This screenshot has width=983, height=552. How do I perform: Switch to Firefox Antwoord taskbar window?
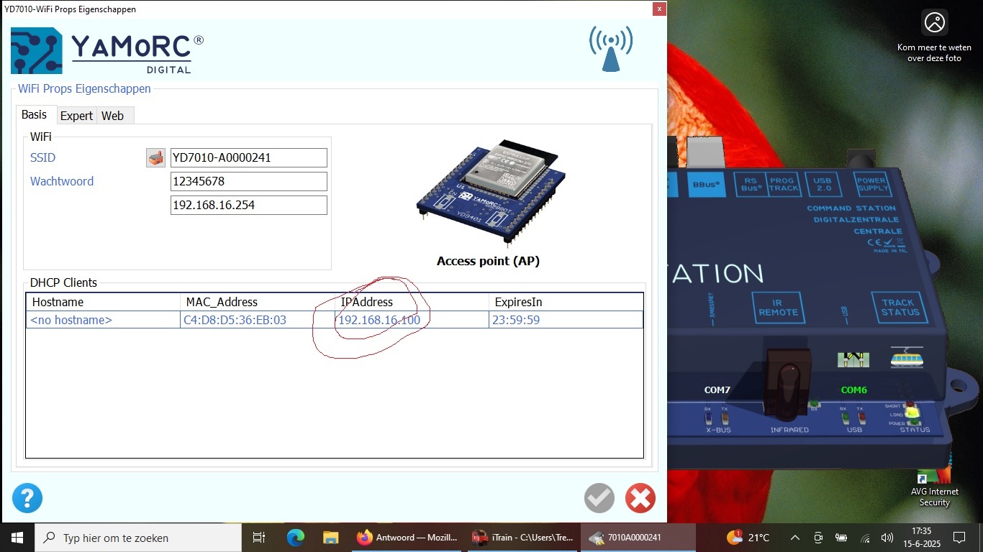coord(407,538)
